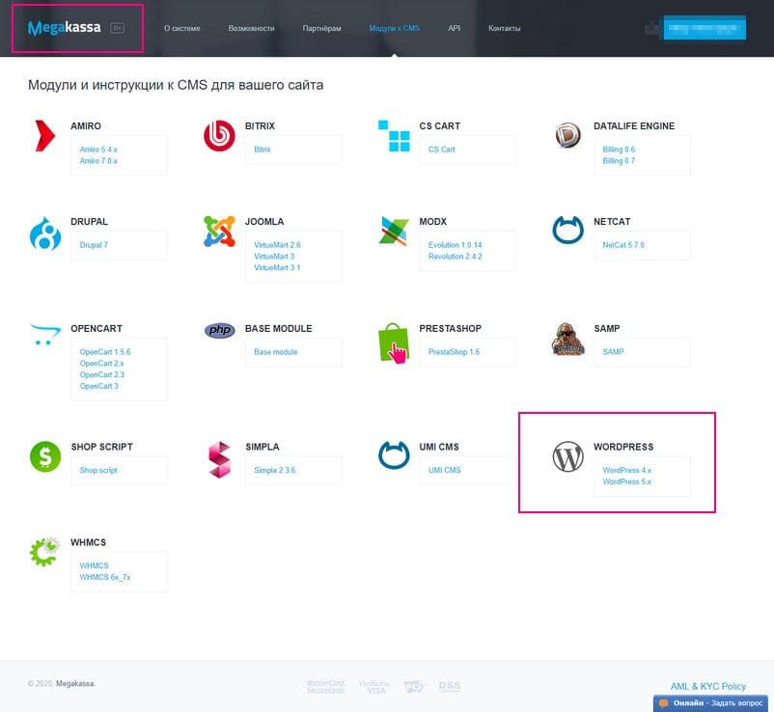Click the OpenCart shopping cart logo
The height and width of the screenshot is (712, 774).
pyautogui.click(x=45, y=335)
